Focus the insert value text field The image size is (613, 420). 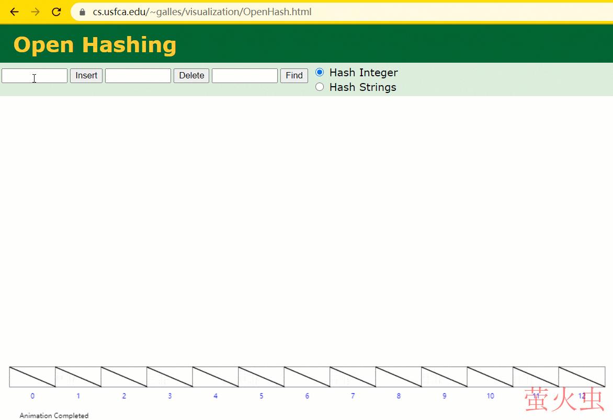(x=35, y=76)
